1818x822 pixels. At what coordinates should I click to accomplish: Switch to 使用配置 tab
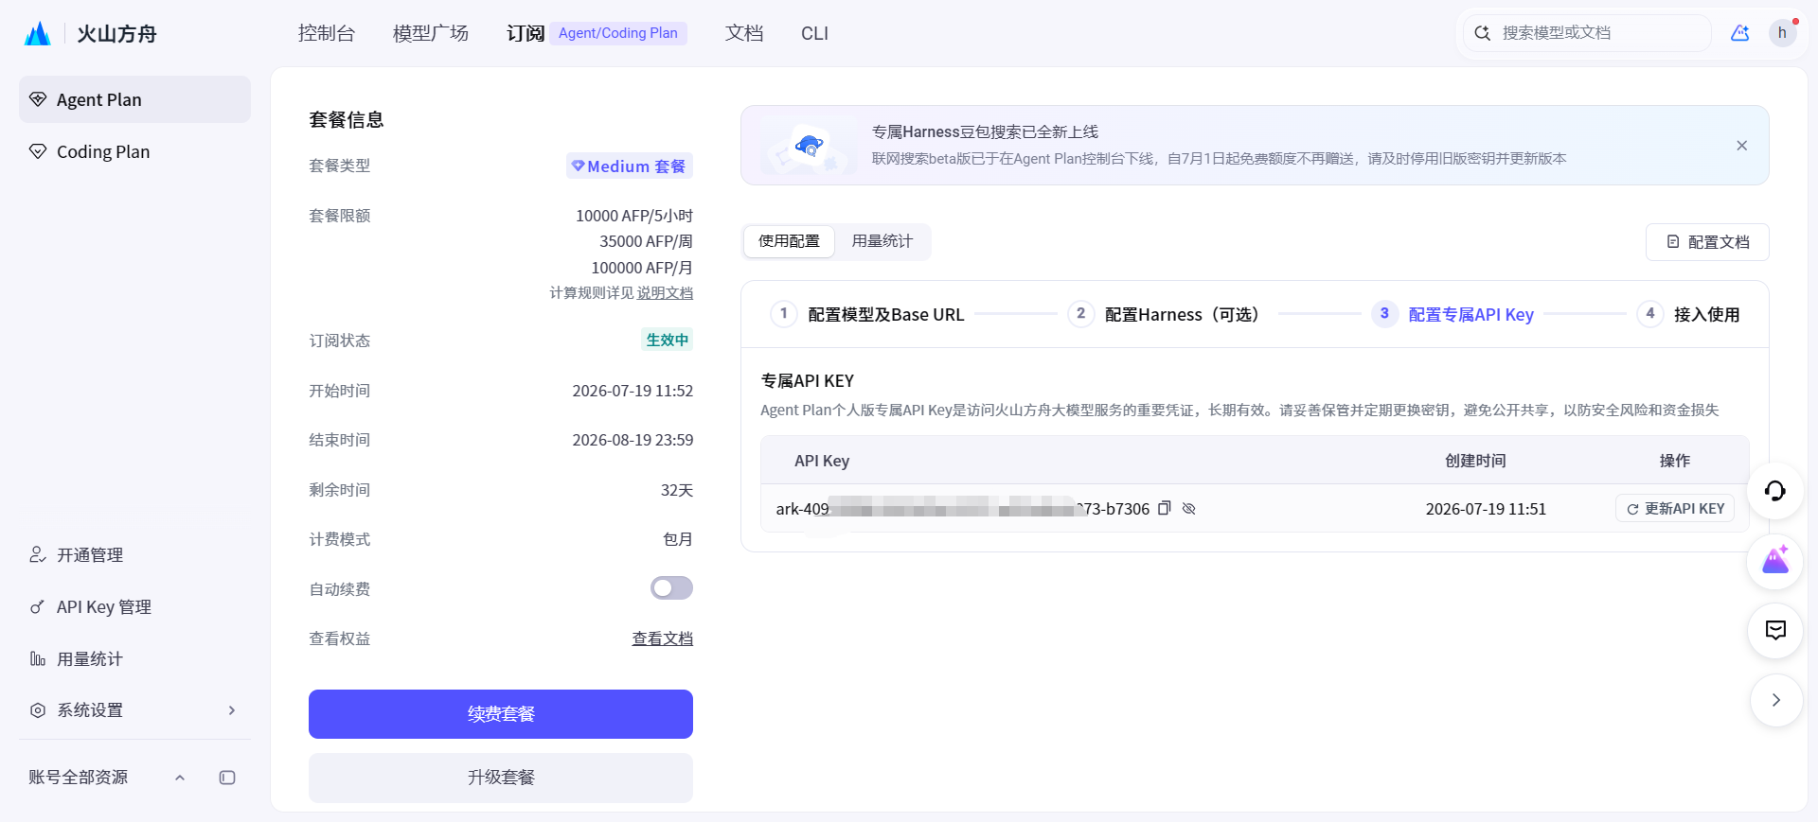tap(789, 241)
